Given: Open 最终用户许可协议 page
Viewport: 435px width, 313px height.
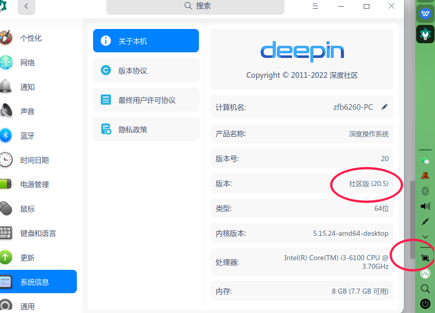Looking at the screenshot, I should point(146,100).
